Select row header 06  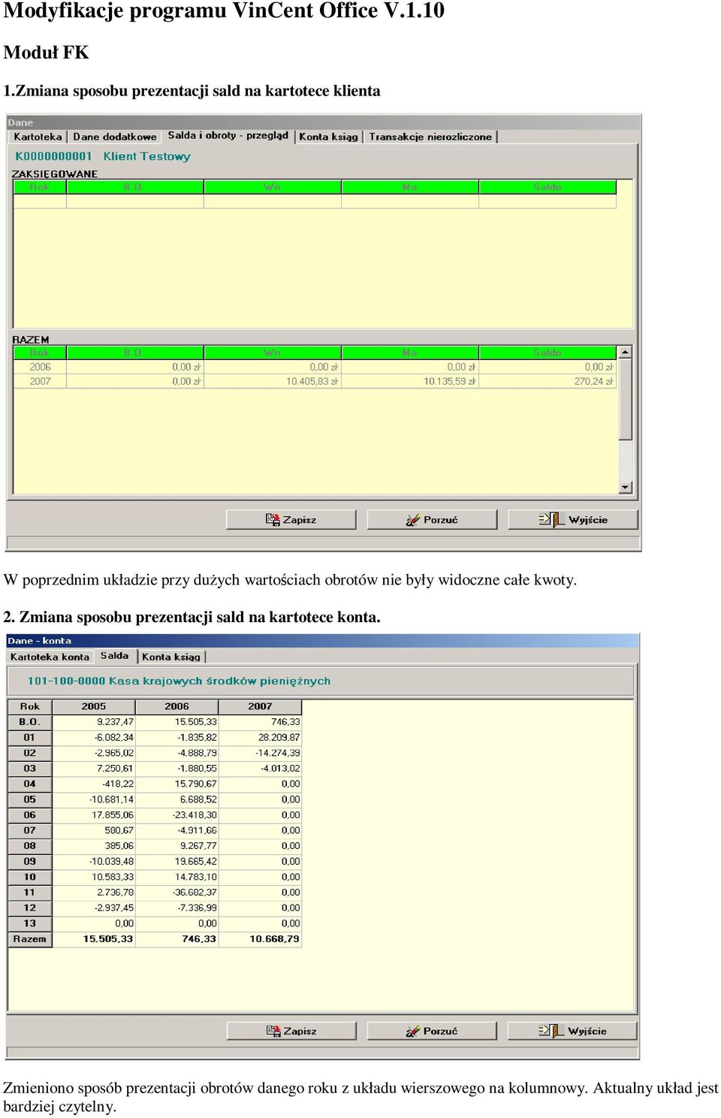[x=30, y=814]
